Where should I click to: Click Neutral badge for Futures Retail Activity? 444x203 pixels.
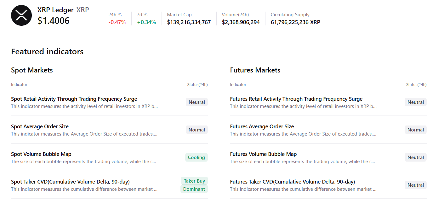[416, 102]
